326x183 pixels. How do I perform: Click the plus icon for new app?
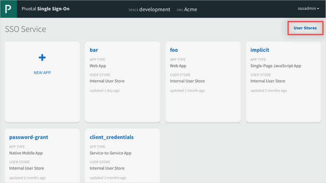pos(42,58)
